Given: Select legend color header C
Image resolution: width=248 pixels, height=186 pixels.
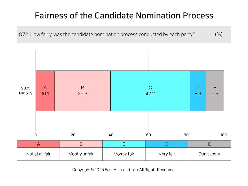Looking at the screenshot, I should 124,144.
